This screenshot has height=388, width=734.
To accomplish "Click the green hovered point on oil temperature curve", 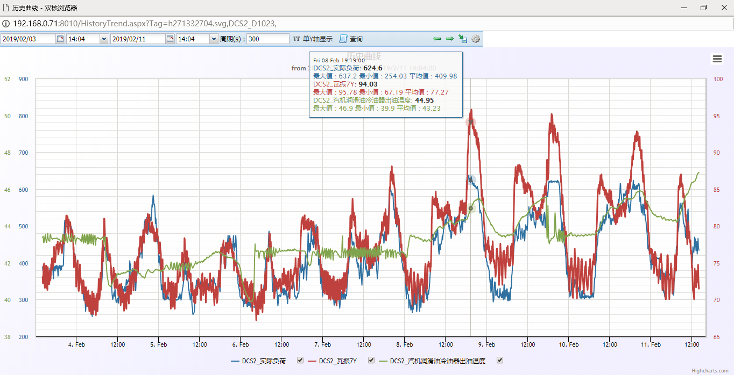I will point(471,209).
